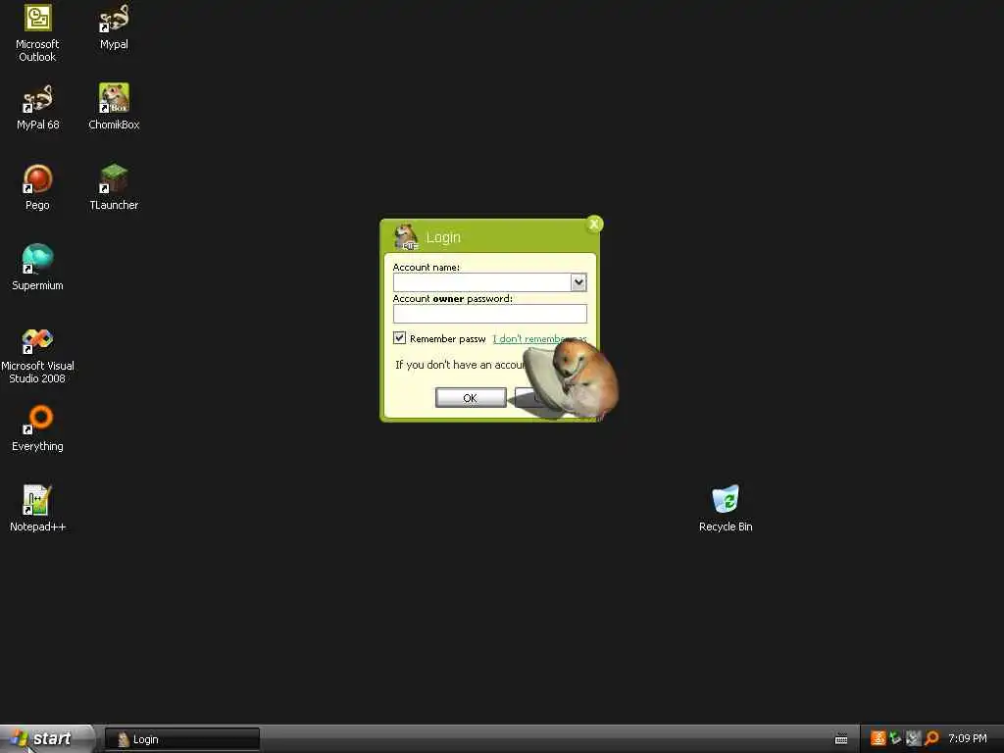Open the ChomikBox desktop shortcut

pyautogui.click(x=114, y=107)
